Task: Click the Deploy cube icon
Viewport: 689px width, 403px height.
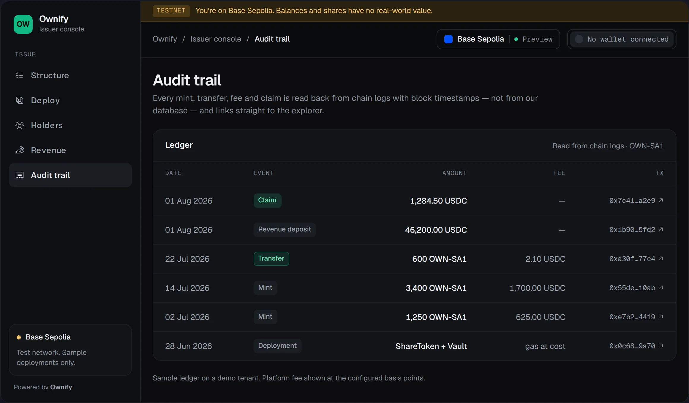Action: pos(20,100)
